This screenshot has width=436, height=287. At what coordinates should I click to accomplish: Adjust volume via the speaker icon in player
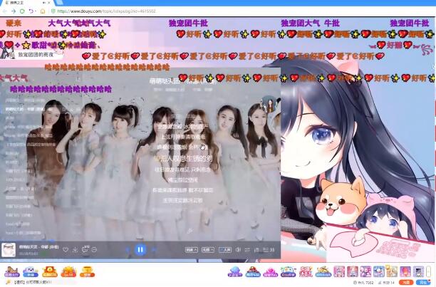click(x=238, y=249)
